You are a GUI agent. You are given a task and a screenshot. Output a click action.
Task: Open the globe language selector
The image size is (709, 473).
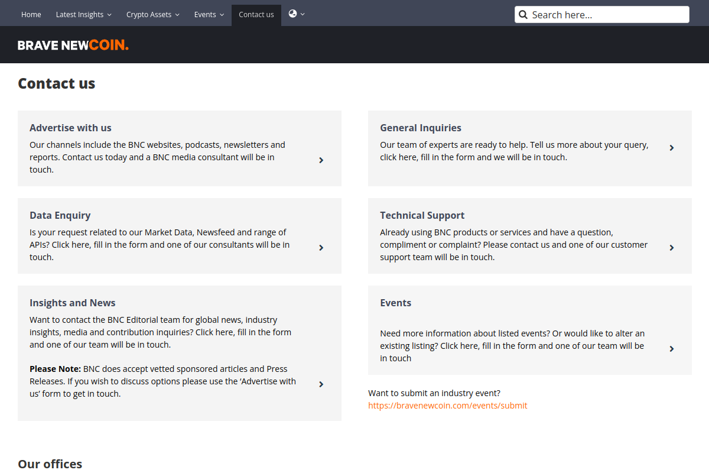297,14
